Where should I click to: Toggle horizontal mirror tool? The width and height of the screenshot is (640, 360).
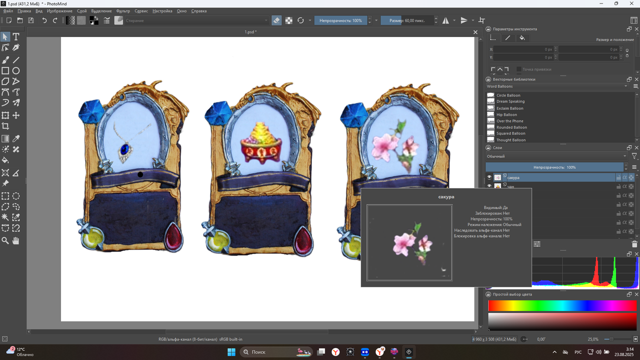point(445,20)
